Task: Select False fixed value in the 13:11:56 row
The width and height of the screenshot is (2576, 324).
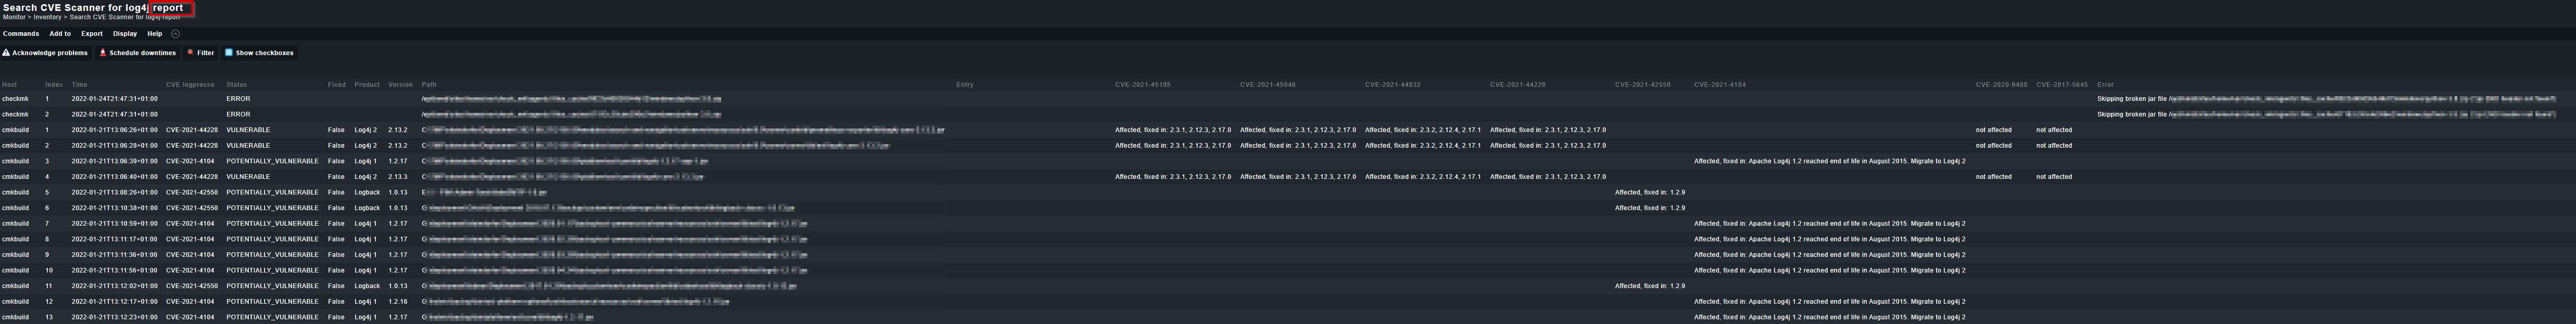Action: (x=336, y=270)
